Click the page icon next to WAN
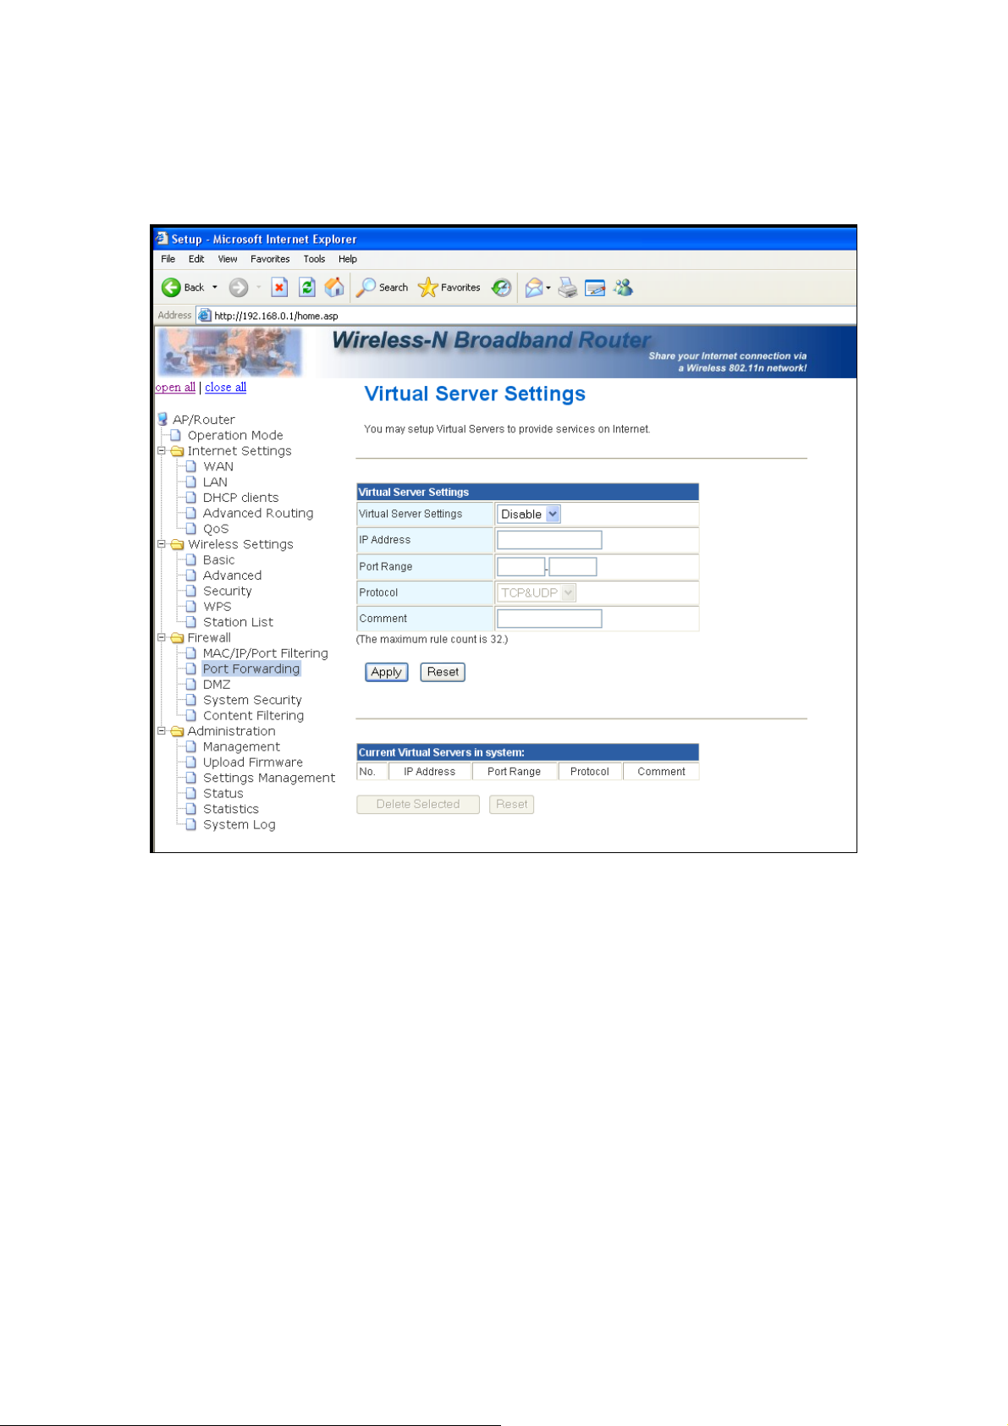 point(191,466)
